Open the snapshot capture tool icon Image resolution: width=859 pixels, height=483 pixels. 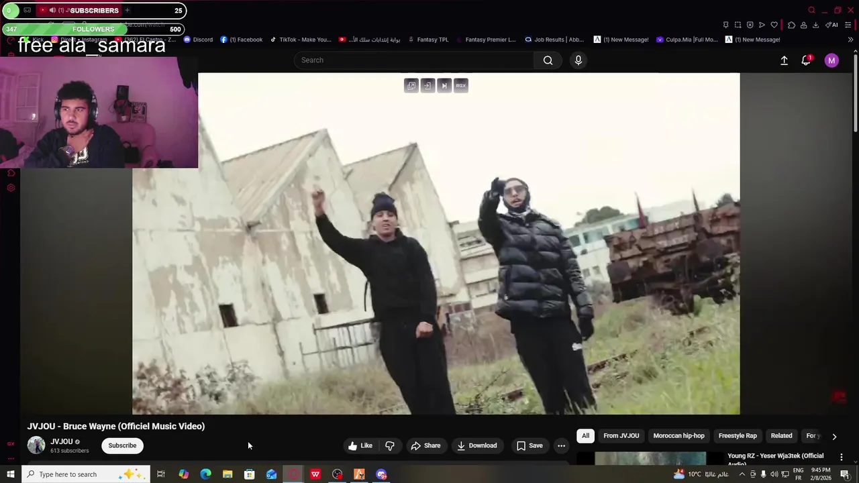(x=738, y=25)
